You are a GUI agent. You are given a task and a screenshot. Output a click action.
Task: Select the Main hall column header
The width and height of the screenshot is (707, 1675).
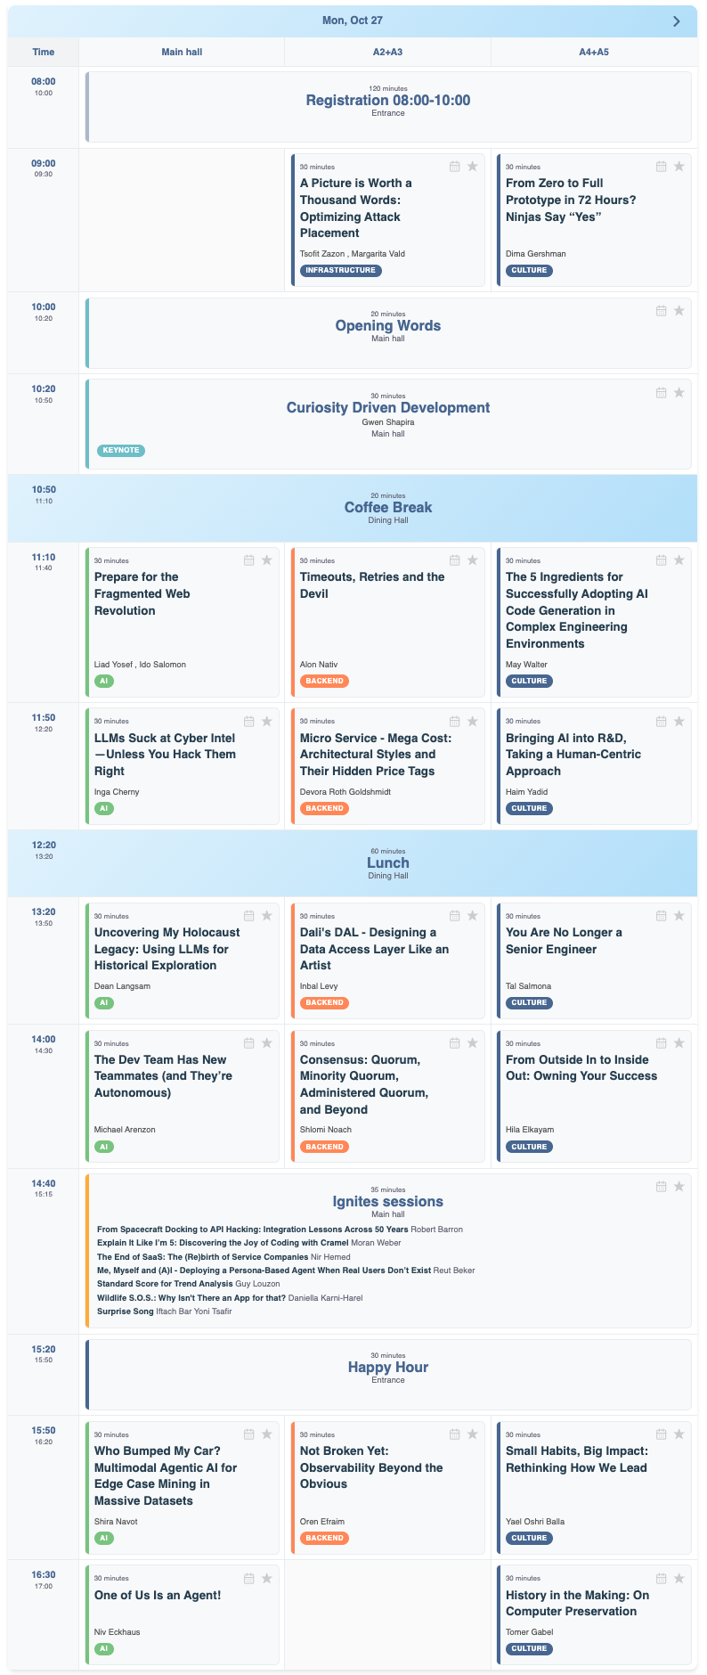pyautogui.click(x=181, y=52)
